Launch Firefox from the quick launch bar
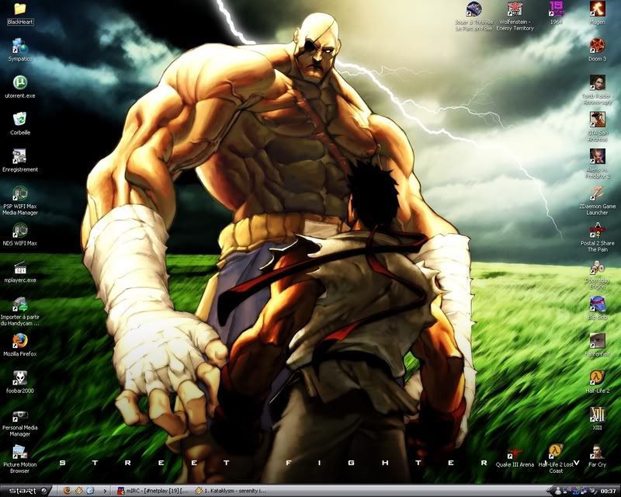 point(68,491)
